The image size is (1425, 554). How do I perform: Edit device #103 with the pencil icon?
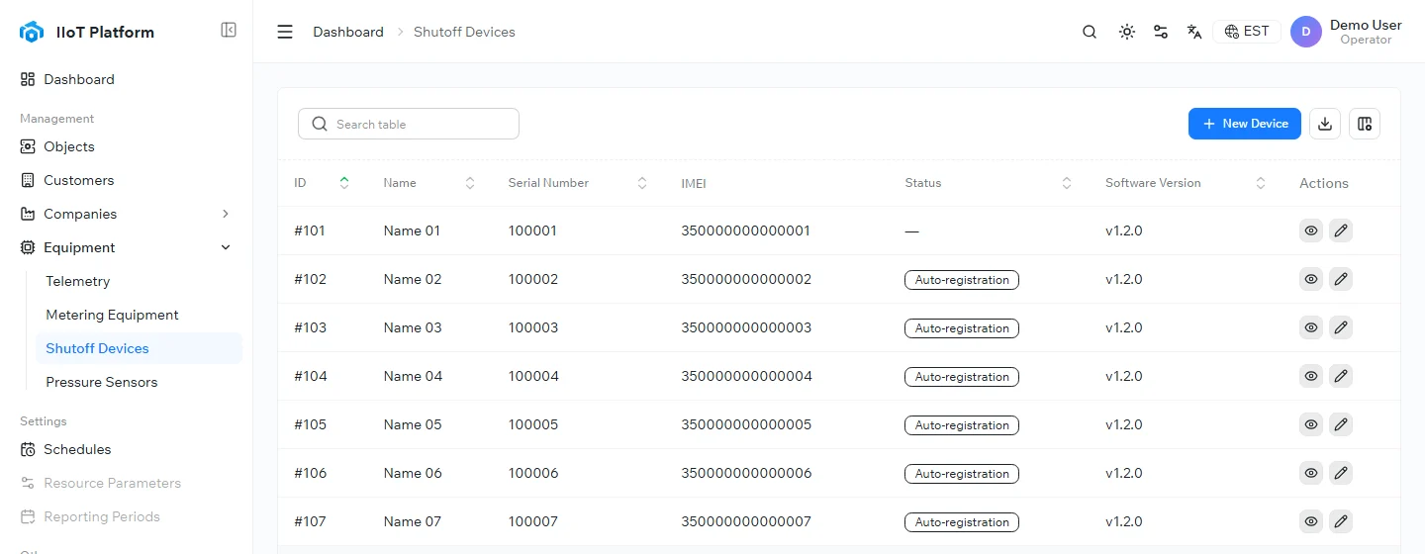(x=1341, y=327)
